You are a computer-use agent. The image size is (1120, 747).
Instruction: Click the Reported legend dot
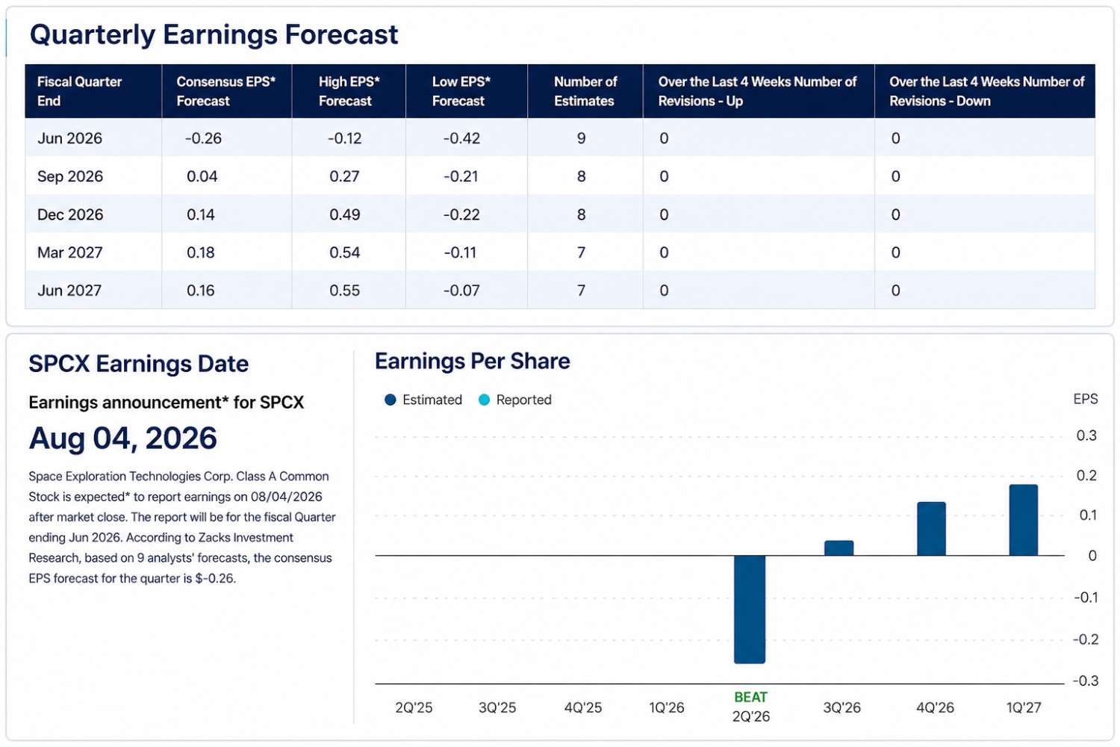(x=484, y=400)
